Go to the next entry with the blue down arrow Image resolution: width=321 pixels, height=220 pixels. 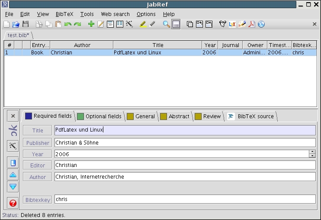pyautogui.click(x=13, y=187)
